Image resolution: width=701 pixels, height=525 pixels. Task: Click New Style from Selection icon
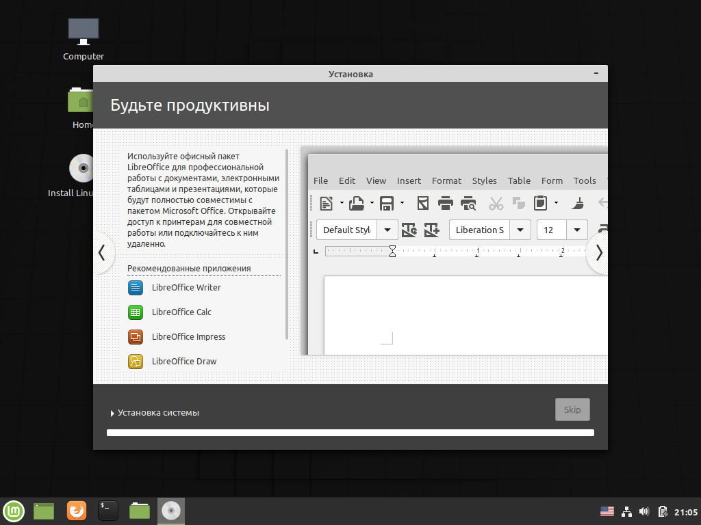(x=431, y=230)
